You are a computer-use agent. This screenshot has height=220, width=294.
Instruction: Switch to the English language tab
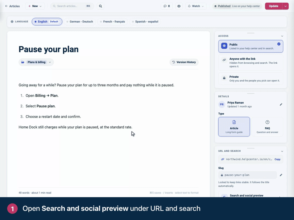[x=47, y=22]
